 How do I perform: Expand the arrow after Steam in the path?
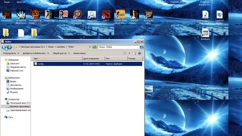[55, 47]
